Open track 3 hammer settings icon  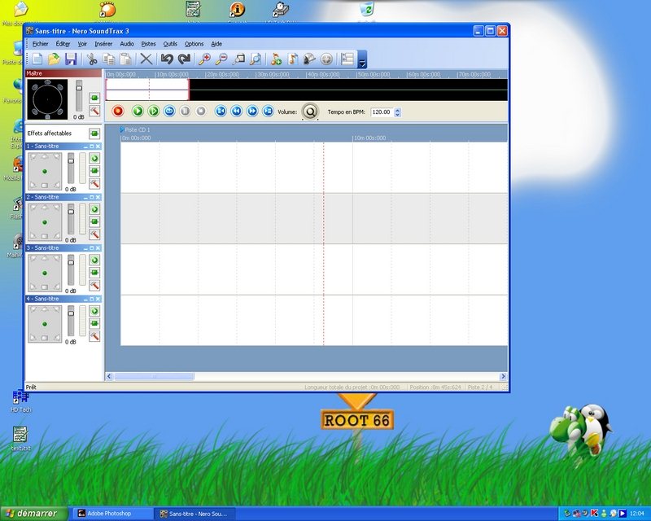(x=94, y=286)
